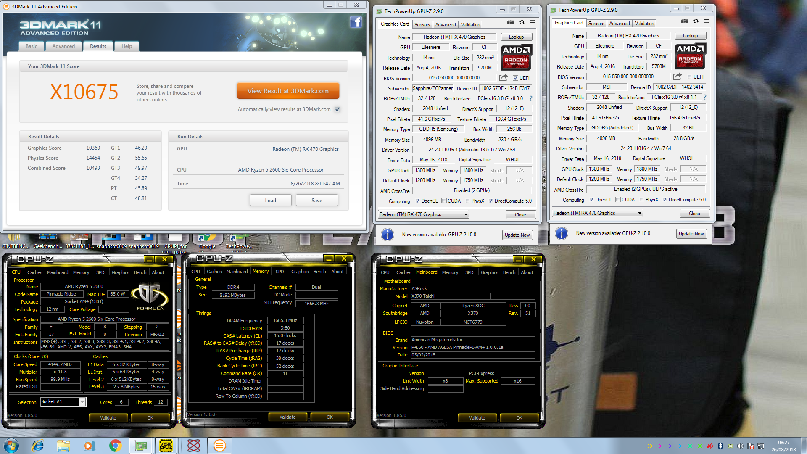The height and width of the screenshot is (454, 807).
Task: Take screenshot with right GPU-Z camera icon
Action: pyautogui.click(x=684, y=21)
